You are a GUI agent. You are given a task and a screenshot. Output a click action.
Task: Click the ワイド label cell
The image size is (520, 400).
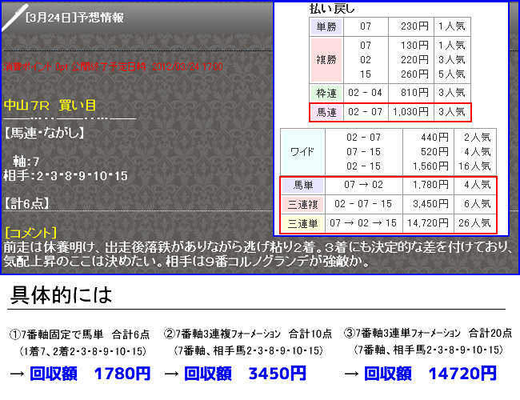coord(302,152)
